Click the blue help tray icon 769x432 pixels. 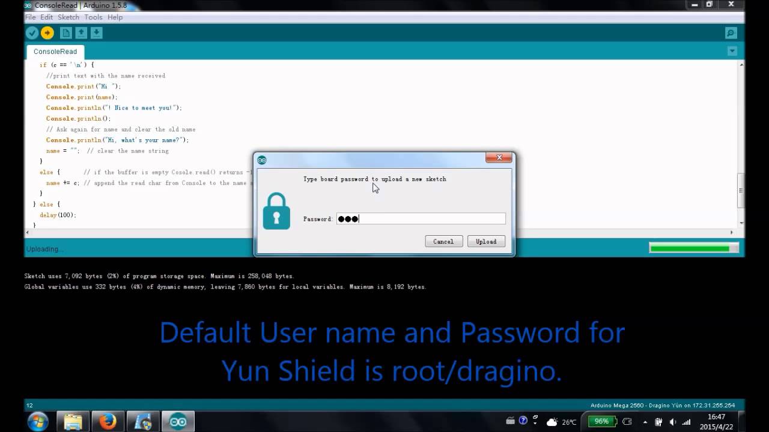[523, 421]
